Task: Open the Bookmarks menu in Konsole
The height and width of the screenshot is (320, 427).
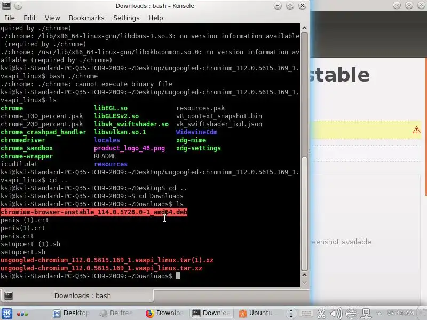Action: click(86, 18)
